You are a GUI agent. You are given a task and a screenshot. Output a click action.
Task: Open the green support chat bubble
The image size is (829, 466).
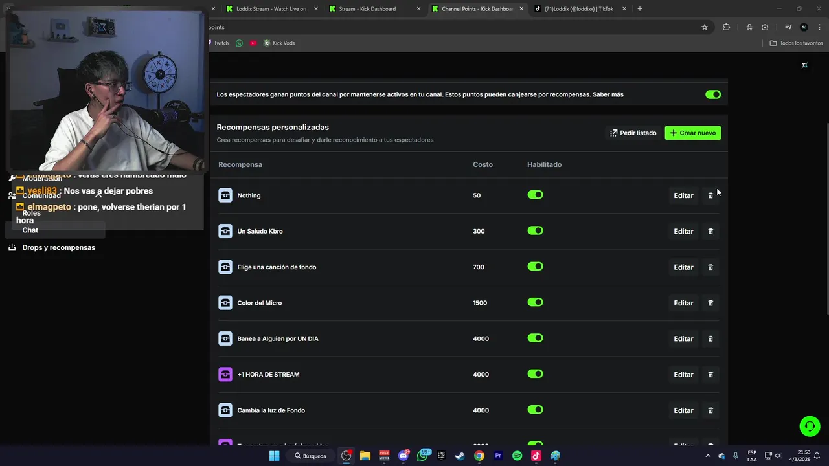tap(810, 426)
